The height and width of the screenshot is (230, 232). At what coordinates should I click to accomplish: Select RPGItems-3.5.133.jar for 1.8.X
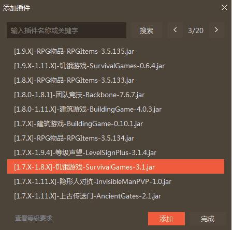(115, 80)
